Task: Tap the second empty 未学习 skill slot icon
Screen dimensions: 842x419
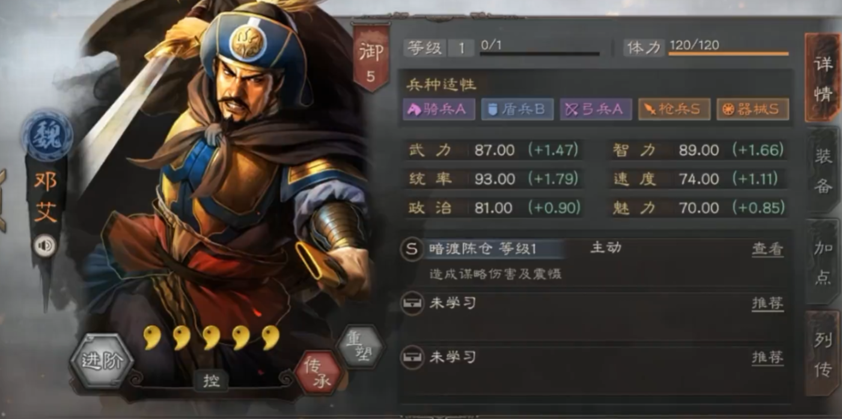Action: point(411,357)
